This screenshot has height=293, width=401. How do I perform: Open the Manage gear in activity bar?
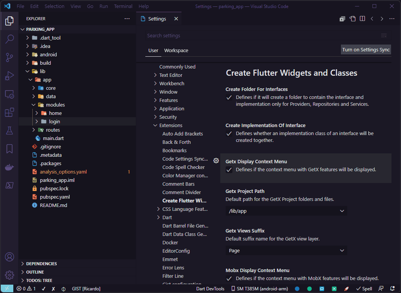click(10, 275)
